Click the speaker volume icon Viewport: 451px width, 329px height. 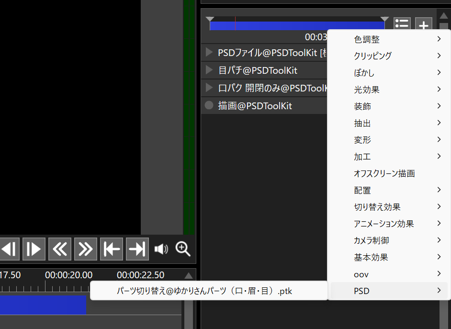coord(161,249)
